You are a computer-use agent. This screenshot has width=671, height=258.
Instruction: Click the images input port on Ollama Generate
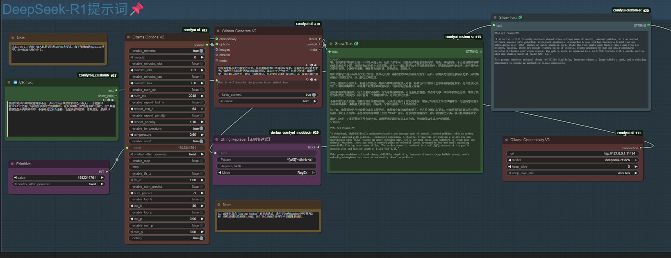point(217,50)
